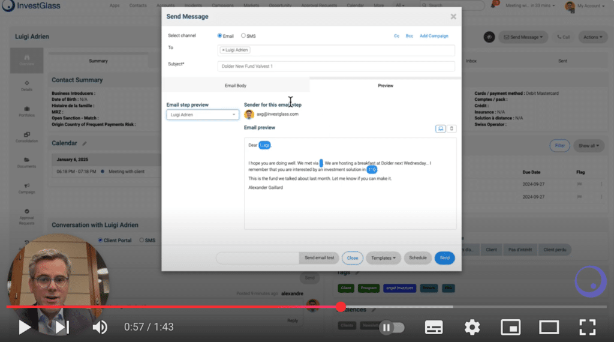Open the Apps menu
The image size is (614, 342).
pos(115,5)
